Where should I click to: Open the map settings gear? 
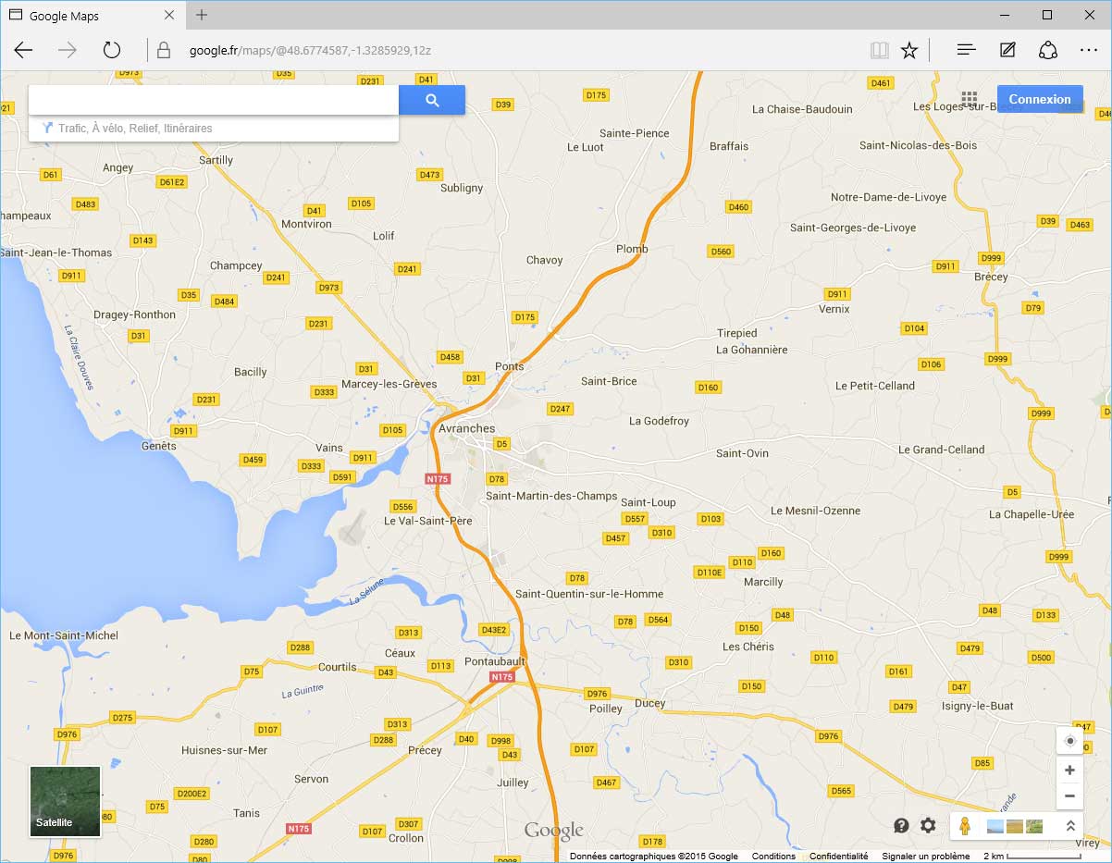[928, 825]
